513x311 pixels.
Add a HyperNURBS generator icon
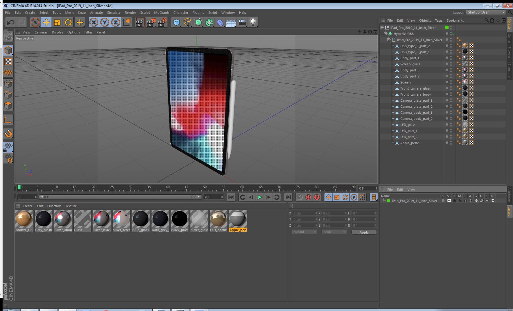tap(198, 22)
